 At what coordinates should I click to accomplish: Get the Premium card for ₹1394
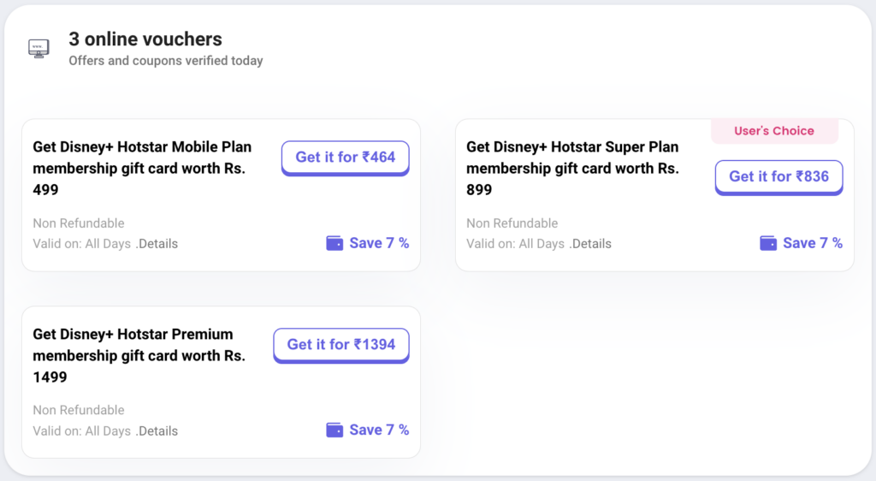(341, 345)
